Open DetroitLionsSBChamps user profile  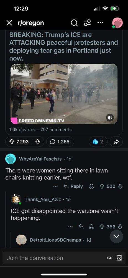click(55, 240)
